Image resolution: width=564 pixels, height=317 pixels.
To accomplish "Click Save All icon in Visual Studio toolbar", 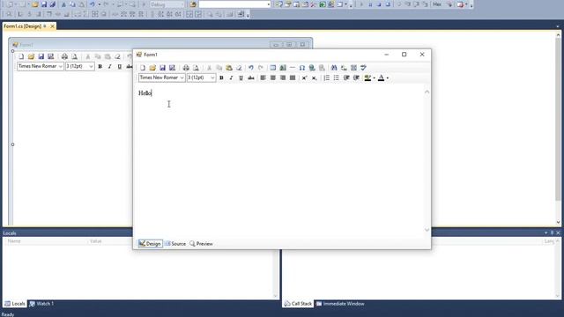I will 53,4.
